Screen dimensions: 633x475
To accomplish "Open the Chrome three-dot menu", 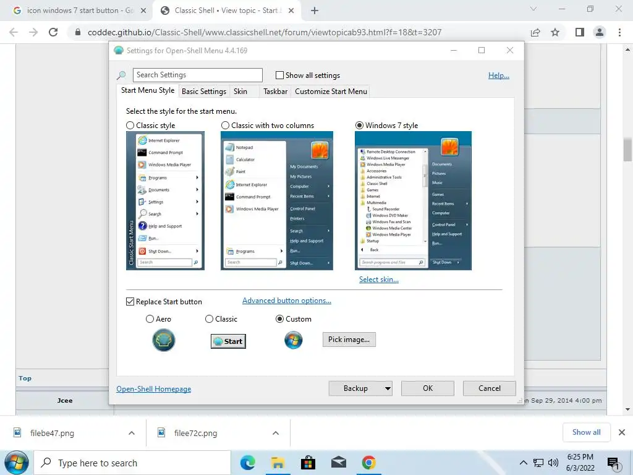I will (x=619, y=32).
